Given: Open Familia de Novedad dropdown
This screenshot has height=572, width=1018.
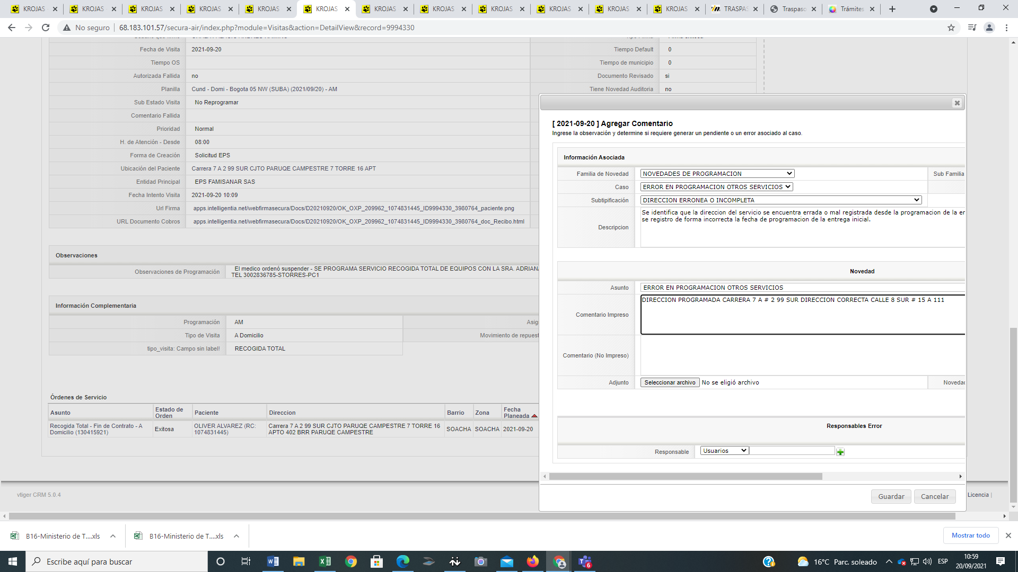Looking at the screenshot, I should pyautogui.click(x=717, y=174).
